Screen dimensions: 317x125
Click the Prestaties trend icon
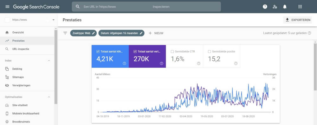(x=7, y=41)
